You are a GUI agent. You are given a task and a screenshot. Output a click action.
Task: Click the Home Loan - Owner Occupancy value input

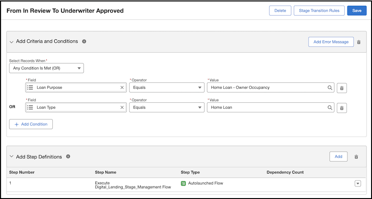[271, 87]
